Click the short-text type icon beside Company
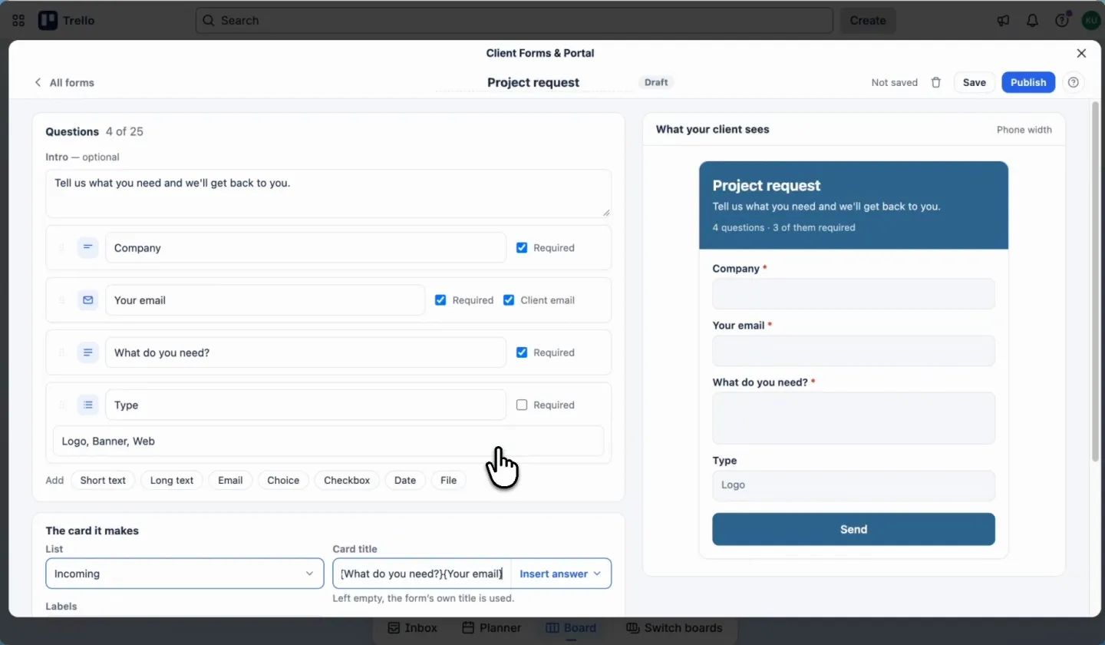The height and width of the screenshot is (645, 1105). pos(88,248)
